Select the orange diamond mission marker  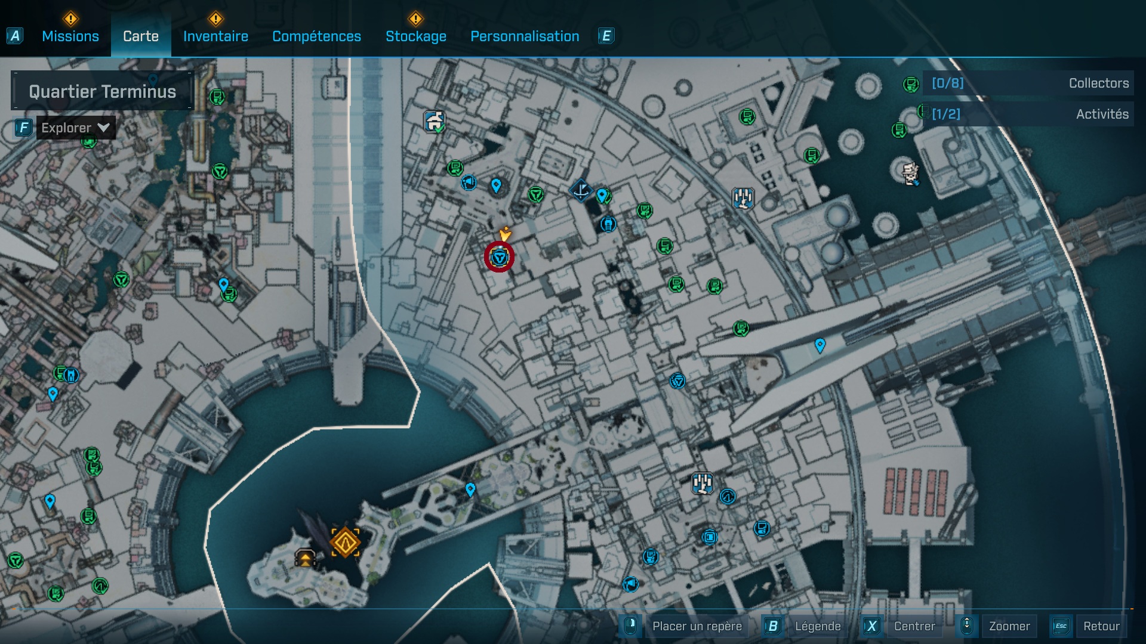pos(345,542)
